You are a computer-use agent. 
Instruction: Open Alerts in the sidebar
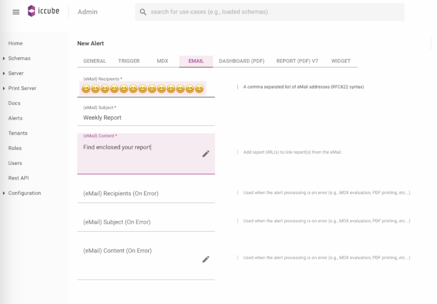tap(15, 118)
